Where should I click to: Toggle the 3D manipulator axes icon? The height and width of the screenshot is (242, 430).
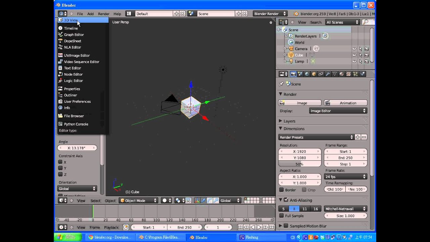pos(198,201)
